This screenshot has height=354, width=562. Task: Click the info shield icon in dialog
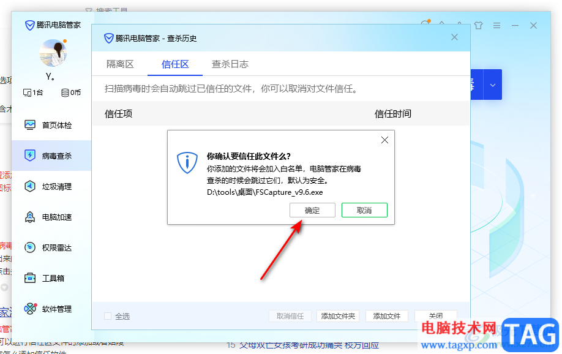point(187,162)
